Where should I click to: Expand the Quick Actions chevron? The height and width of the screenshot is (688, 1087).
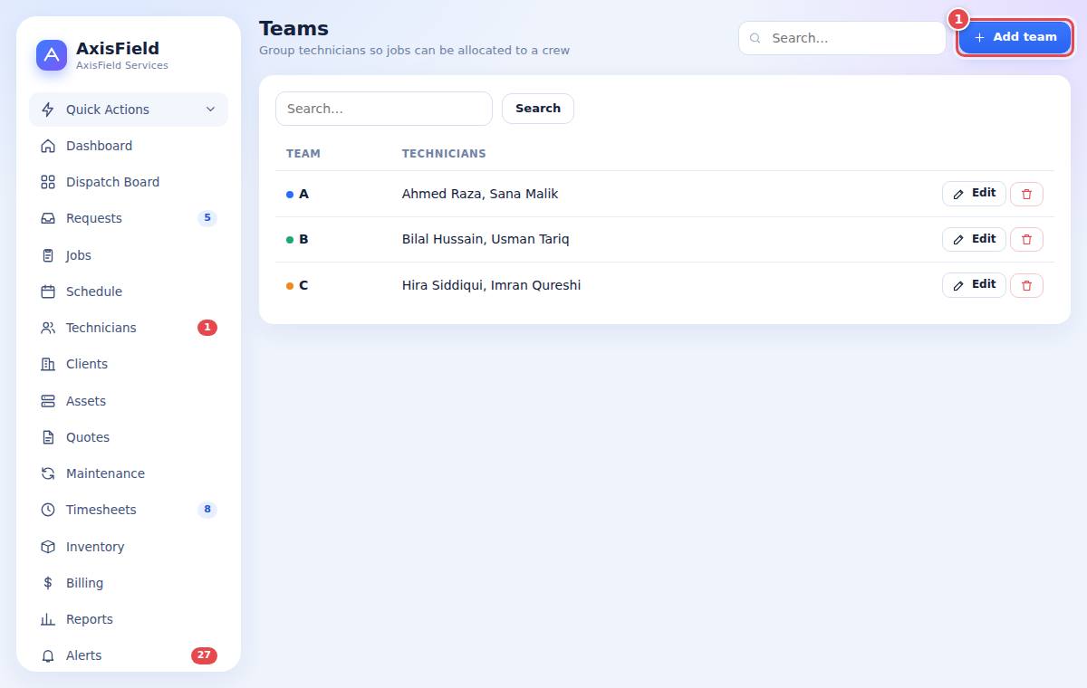210,110
